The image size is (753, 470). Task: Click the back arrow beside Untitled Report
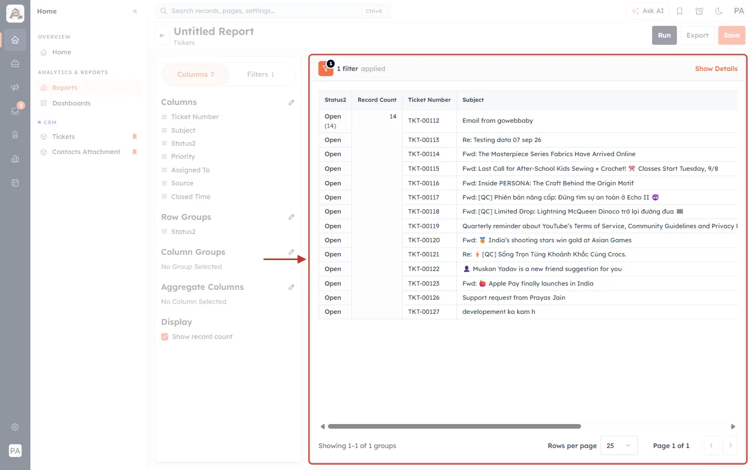click(x=162, y=36)
